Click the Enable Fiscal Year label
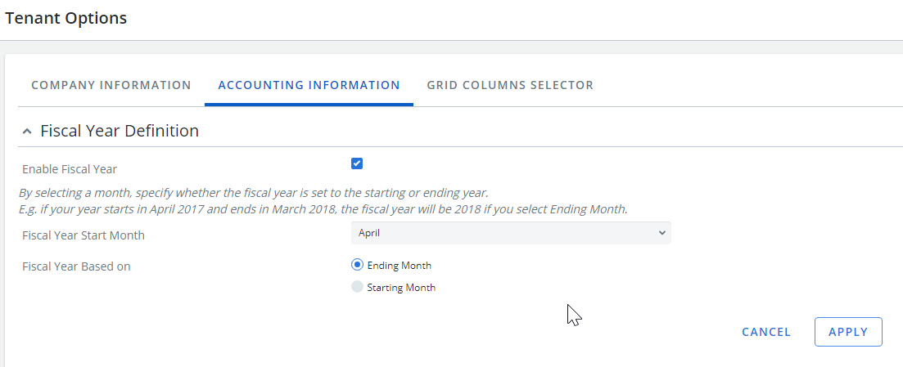 70,169
